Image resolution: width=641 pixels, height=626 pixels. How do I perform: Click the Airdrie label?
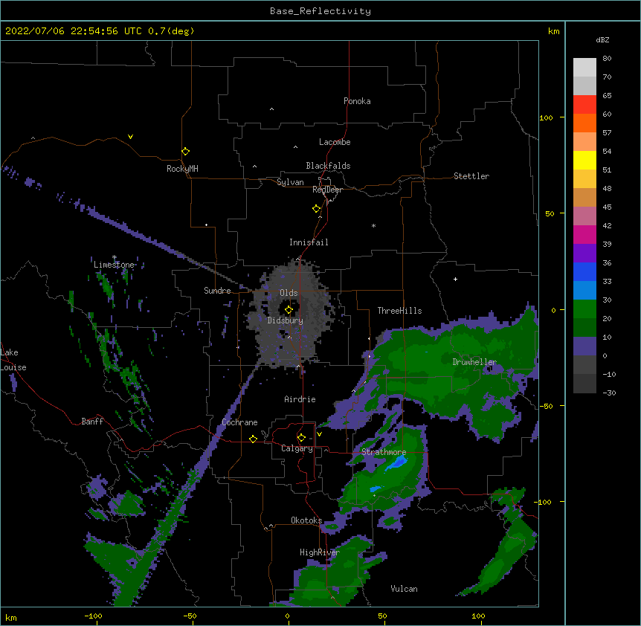click(x=300, y=399)
